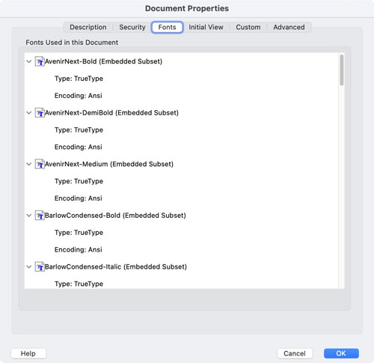374x363 pixels.
Task: Select the AvenirNext-Medium (Embedded Subset) row
Action: tap(182, 164)
